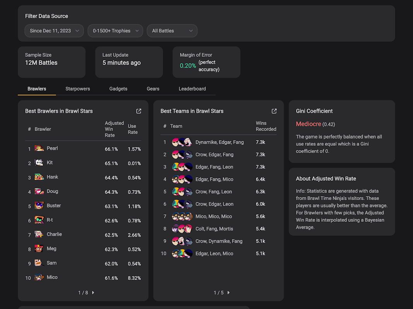Click the Mediocre Gini rating text
This screenshot has height=309, width=413.
pos(309,124)
